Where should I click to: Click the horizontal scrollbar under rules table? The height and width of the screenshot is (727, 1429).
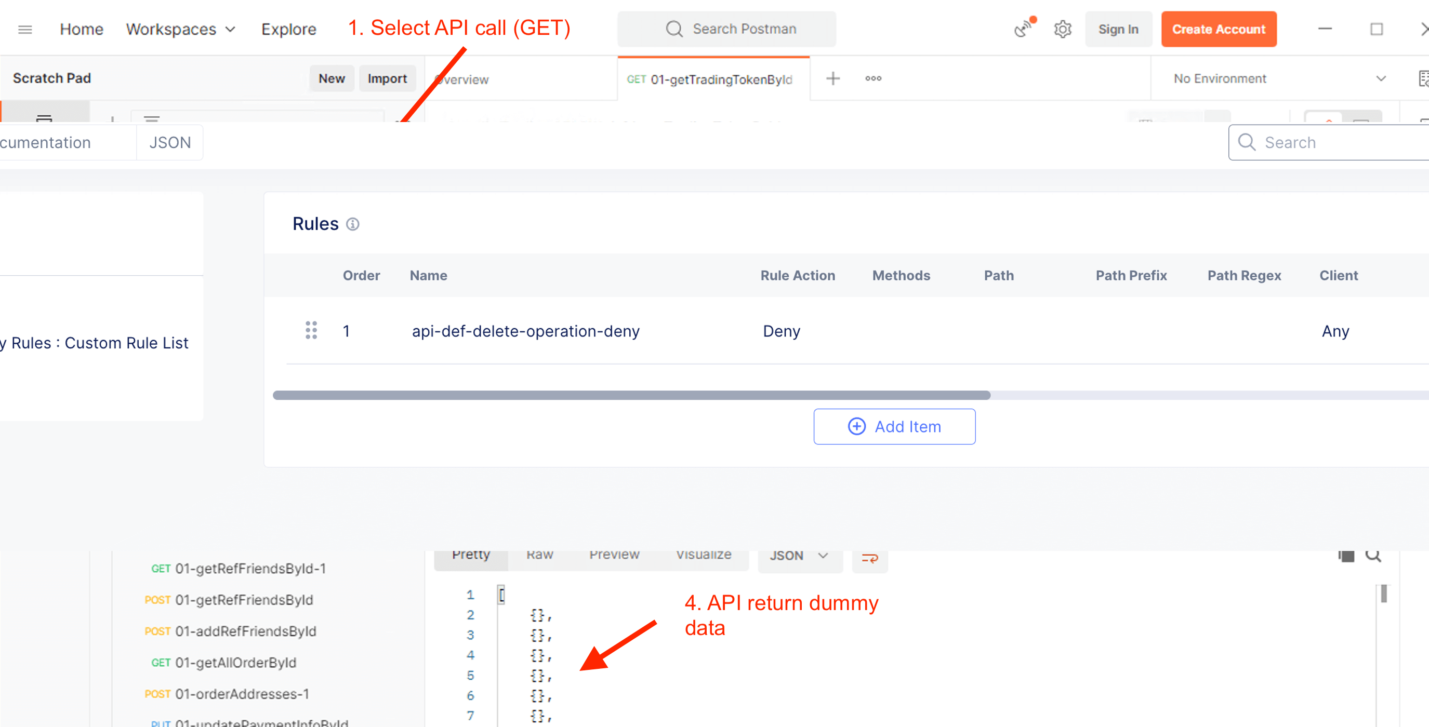pyautogui.click(x=631, y=395)
